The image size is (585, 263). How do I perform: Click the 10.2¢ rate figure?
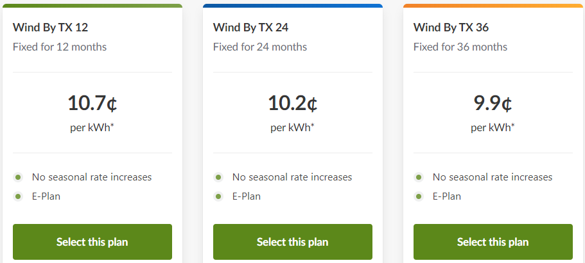point(293,102)
